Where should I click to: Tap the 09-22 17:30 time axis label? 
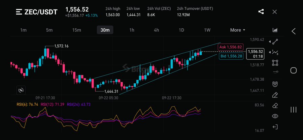[x=172, y=98]
